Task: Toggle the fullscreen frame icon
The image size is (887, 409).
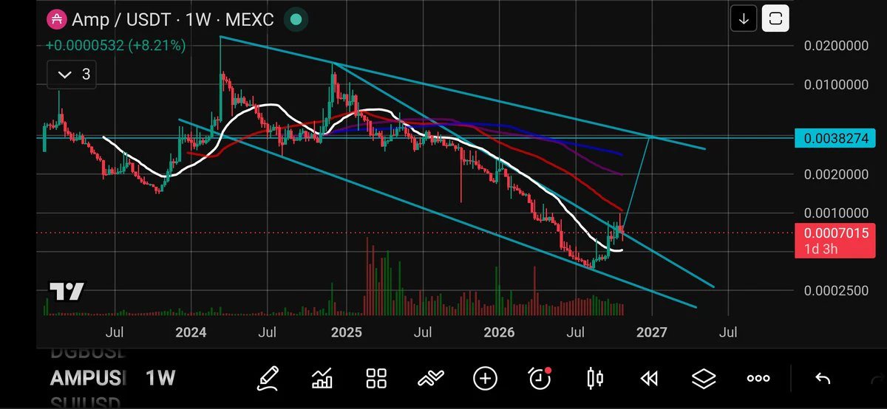Action: coord(775,20)
